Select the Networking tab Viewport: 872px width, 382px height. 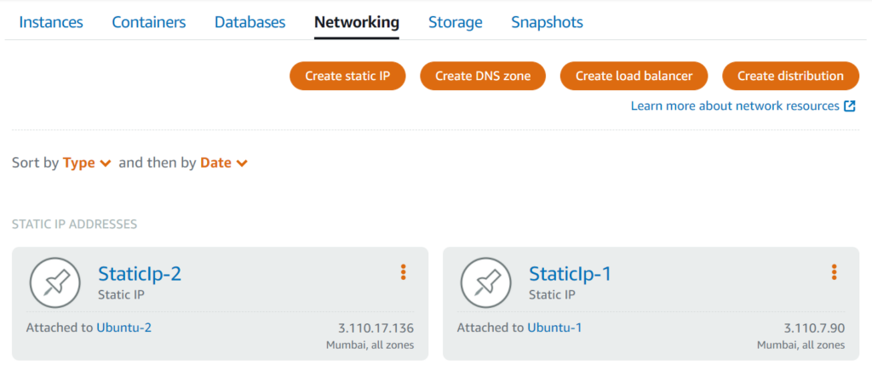pos(357,22)
